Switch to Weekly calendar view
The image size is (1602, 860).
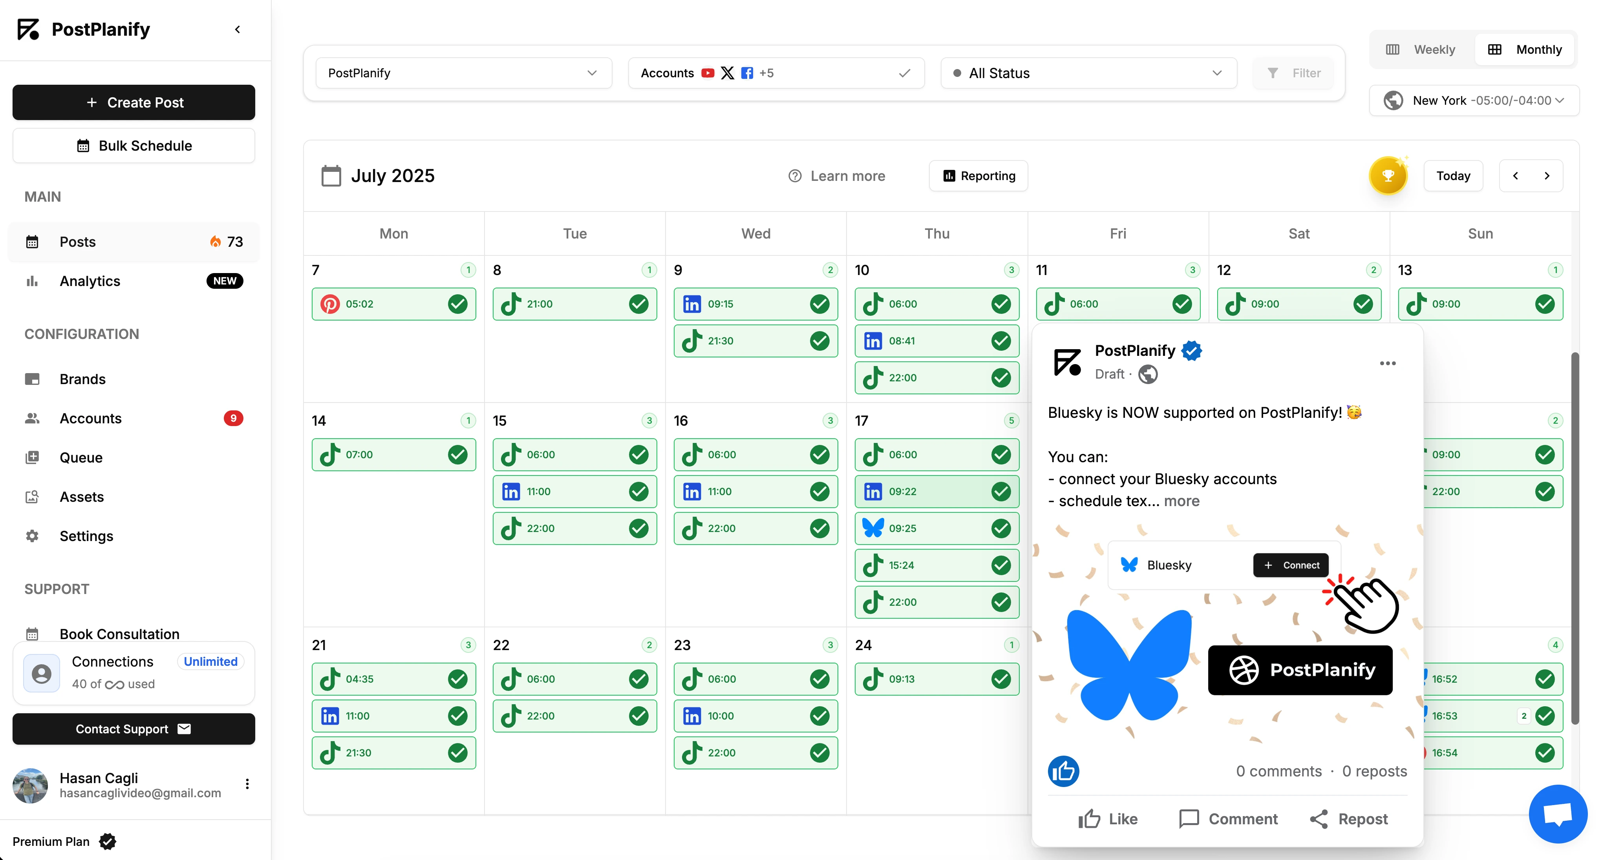point(1421,50)
